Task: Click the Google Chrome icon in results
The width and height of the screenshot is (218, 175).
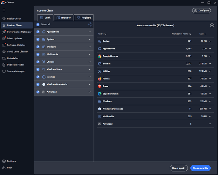Action: click(100, 56)
